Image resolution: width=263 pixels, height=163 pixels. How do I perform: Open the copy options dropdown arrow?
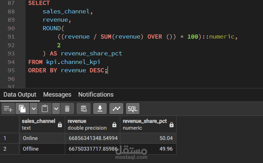(34, 109)
